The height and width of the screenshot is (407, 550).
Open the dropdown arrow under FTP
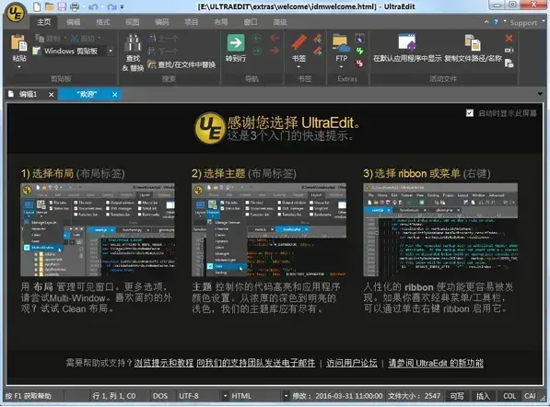tap(341, 66)
